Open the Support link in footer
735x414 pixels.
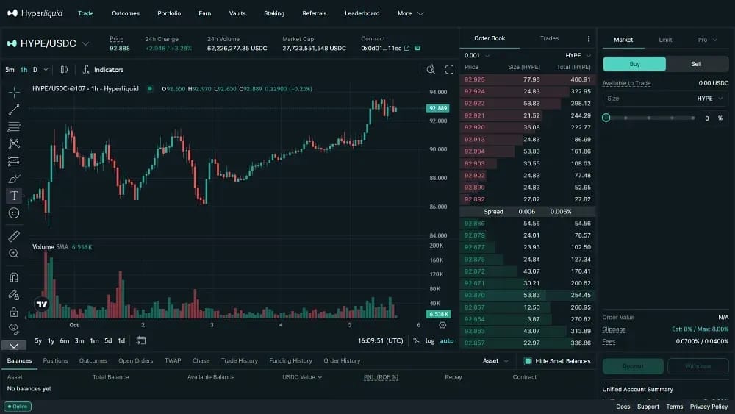[x=648, y=407]
